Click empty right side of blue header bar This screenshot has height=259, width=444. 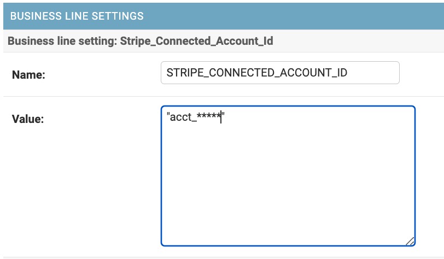pos(328,16)
